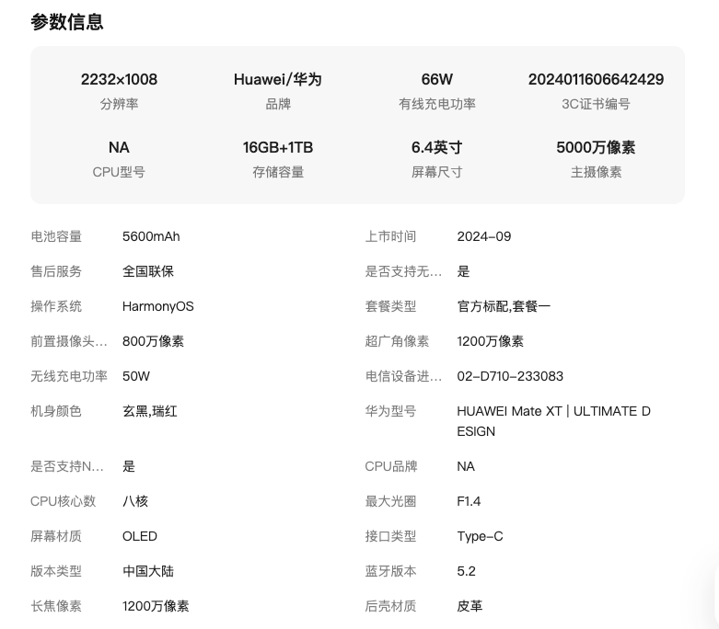Click the truncated 前置摄像头... label
This screenshot has height=629, width=719.
coord(69,341)
